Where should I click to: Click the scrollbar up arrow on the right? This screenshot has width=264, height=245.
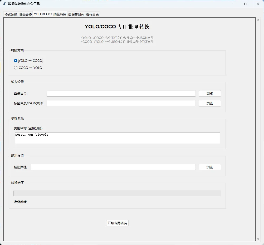pos(258,19)
